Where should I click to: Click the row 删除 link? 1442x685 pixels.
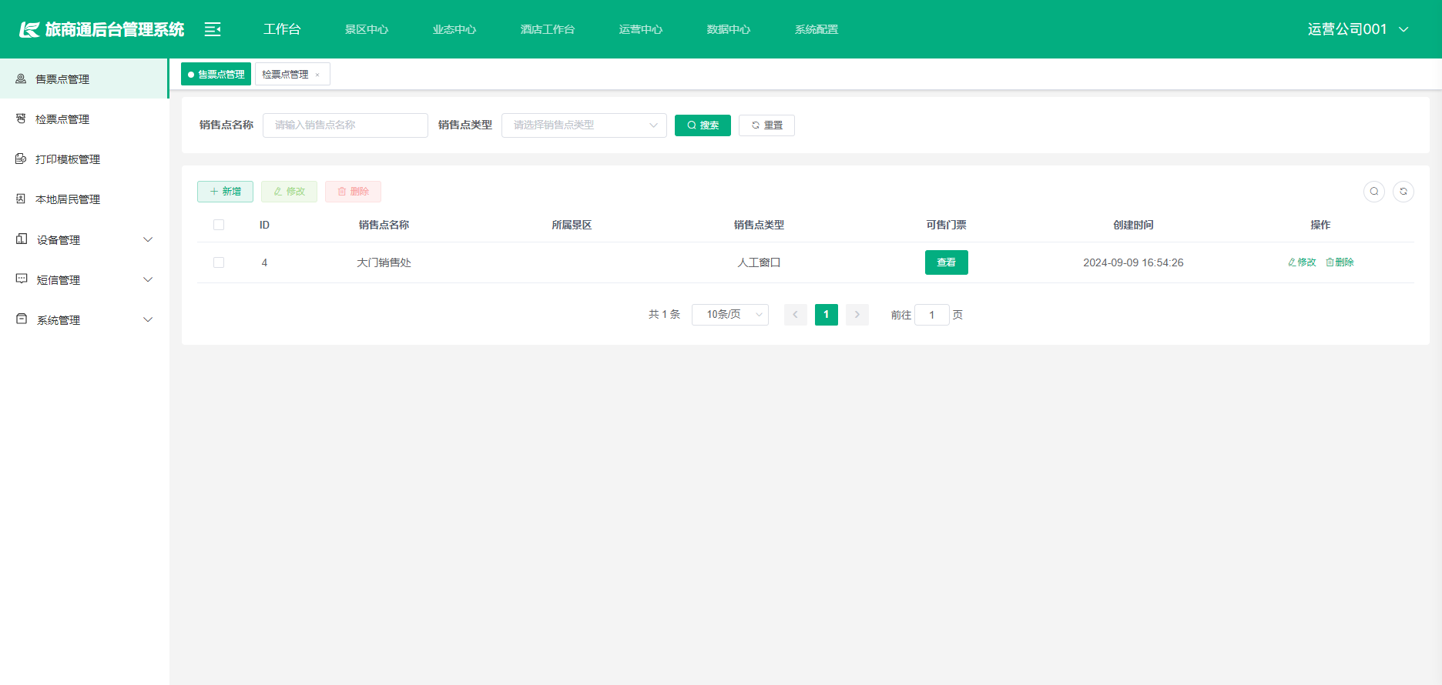click(x=1340, y=262)
